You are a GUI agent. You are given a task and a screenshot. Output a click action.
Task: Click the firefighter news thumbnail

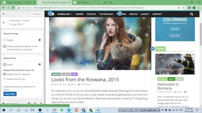tap(175, 64)
